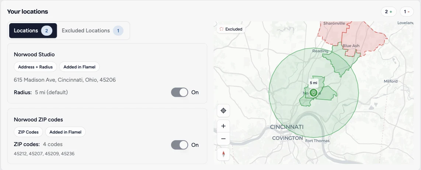Click the Address + Radius tag
This screenshot has height=170, width=421.
[x=35, y=67]
